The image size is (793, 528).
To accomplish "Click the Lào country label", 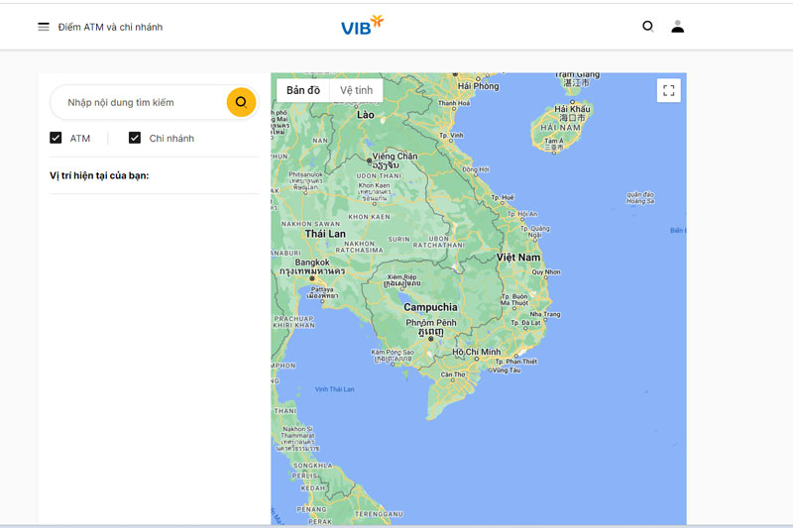I will [x=365, y=115].
